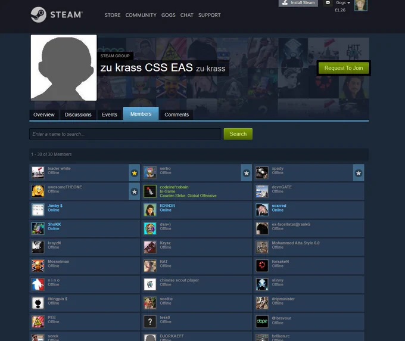This screenshot has width=405, height=341.
Task: Open Jimby $ avatar image
Action: pos(38,210)
